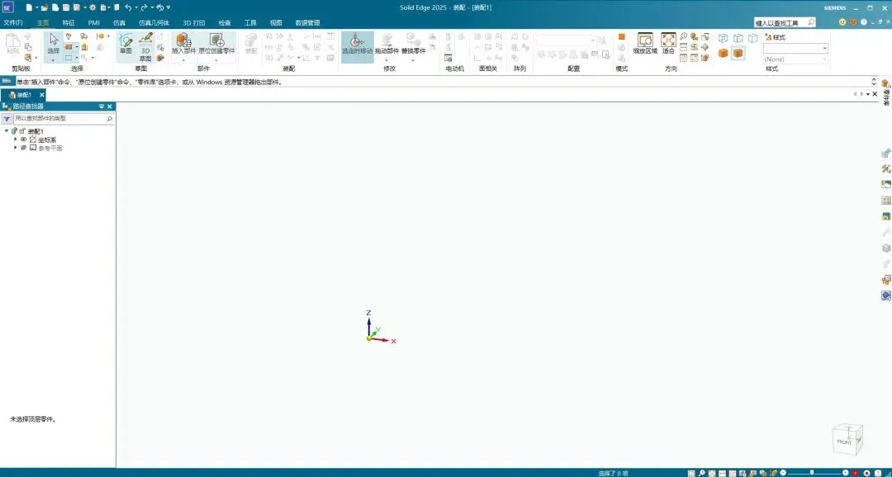Click the Zoom Area (缩放区域) icon
The width and height of the screenshot is (892, 477).
coord(645,40)
